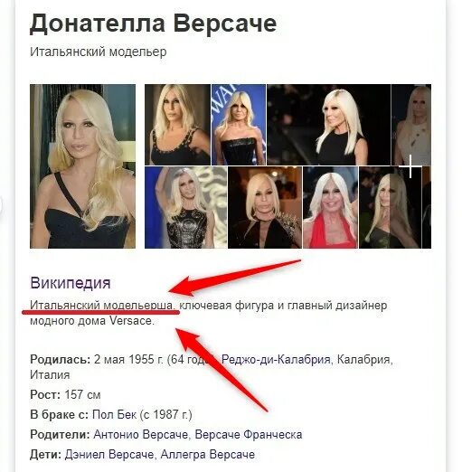Open the Антонио Версаче parent link

(x=141, y=435)
